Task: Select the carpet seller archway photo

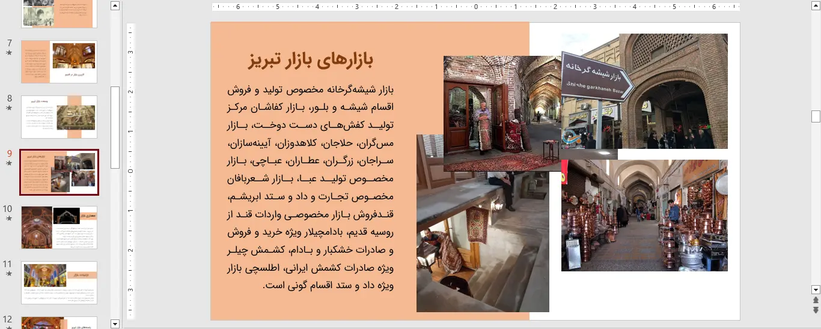Action: click(502, 113)
